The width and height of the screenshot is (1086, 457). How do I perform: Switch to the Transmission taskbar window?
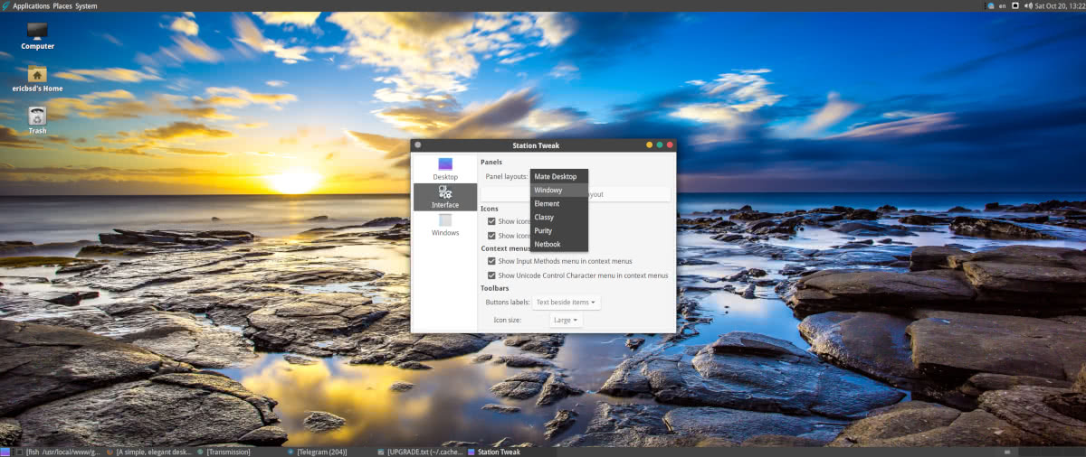[x=228, y=452]
